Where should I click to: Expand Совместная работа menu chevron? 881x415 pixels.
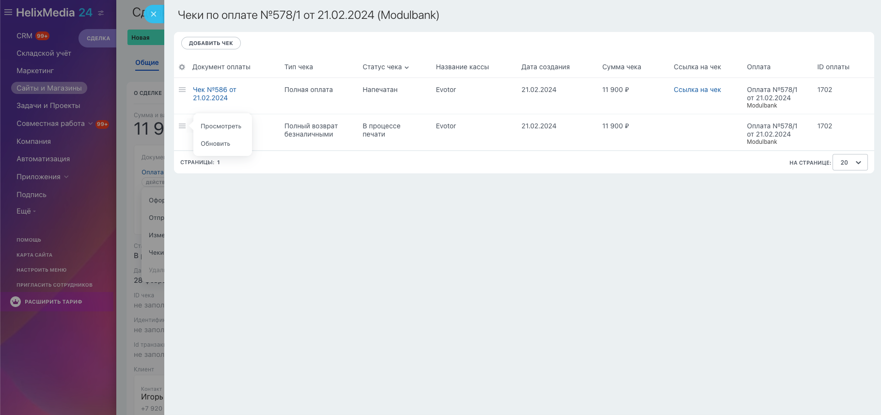point(90,123)
